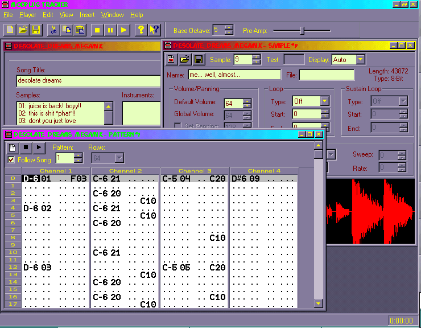Click the Pre-Amp slider handle
Screen dimensions: 421x328
coord(302,30)
